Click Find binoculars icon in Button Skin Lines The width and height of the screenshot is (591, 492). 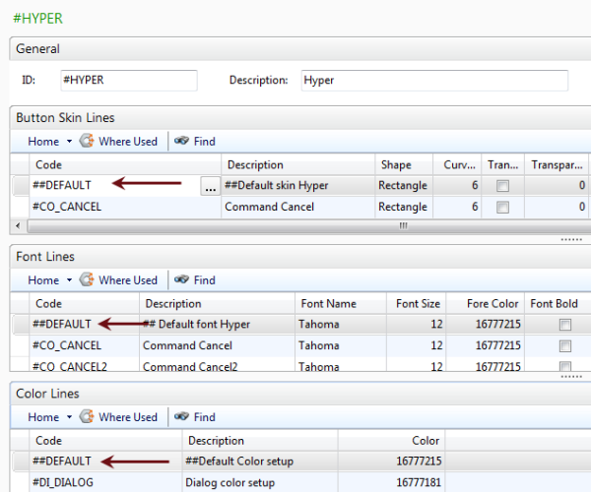[181, 142]
